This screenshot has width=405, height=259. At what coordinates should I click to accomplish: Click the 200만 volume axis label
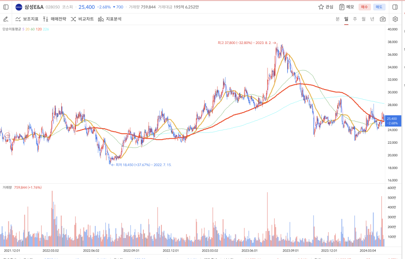click(392, 227)
